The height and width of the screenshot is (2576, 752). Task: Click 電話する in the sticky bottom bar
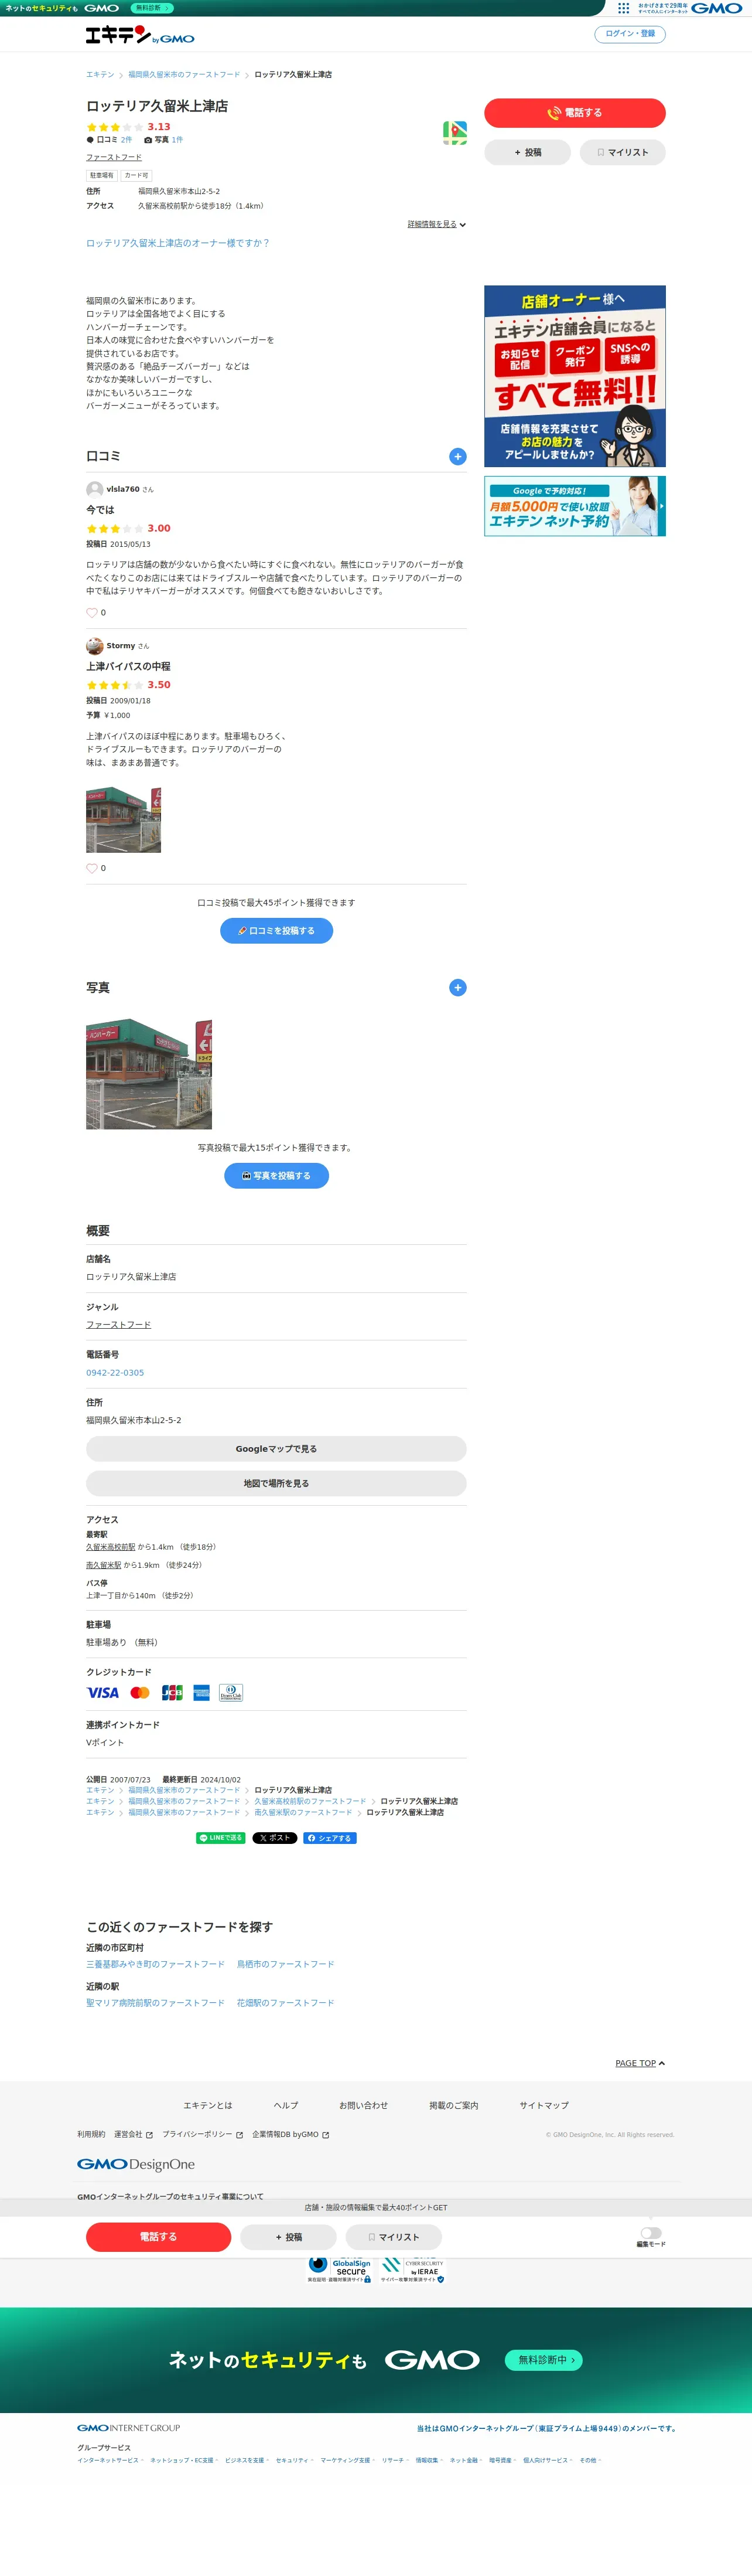point(158,2237)
